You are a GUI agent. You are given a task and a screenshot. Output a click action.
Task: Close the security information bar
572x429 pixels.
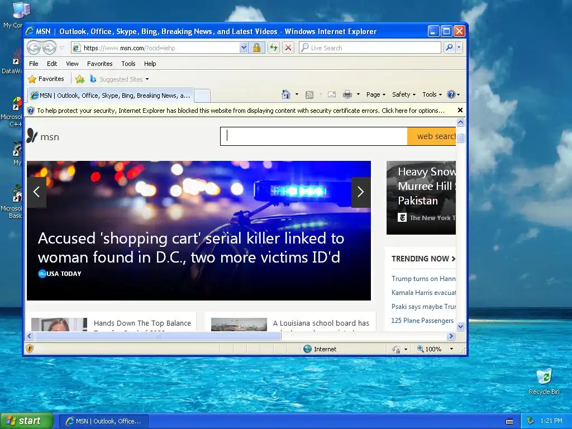pyautogui.click(x=460, y=110)
